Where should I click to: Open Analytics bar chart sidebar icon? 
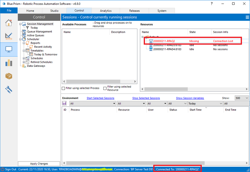click(9, 63)
